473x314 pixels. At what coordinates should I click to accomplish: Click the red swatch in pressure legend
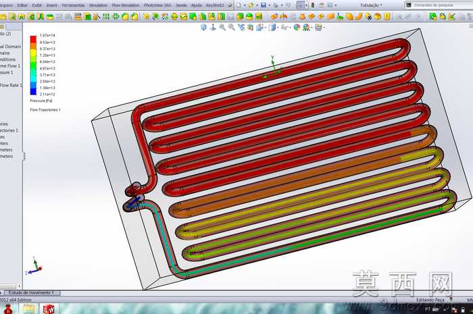click(x=33, y=39)
